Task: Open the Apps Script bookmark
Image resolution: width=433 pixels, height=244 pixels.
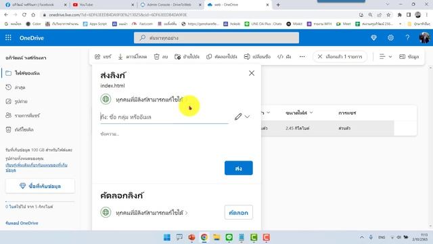Action: click(95, 24)
